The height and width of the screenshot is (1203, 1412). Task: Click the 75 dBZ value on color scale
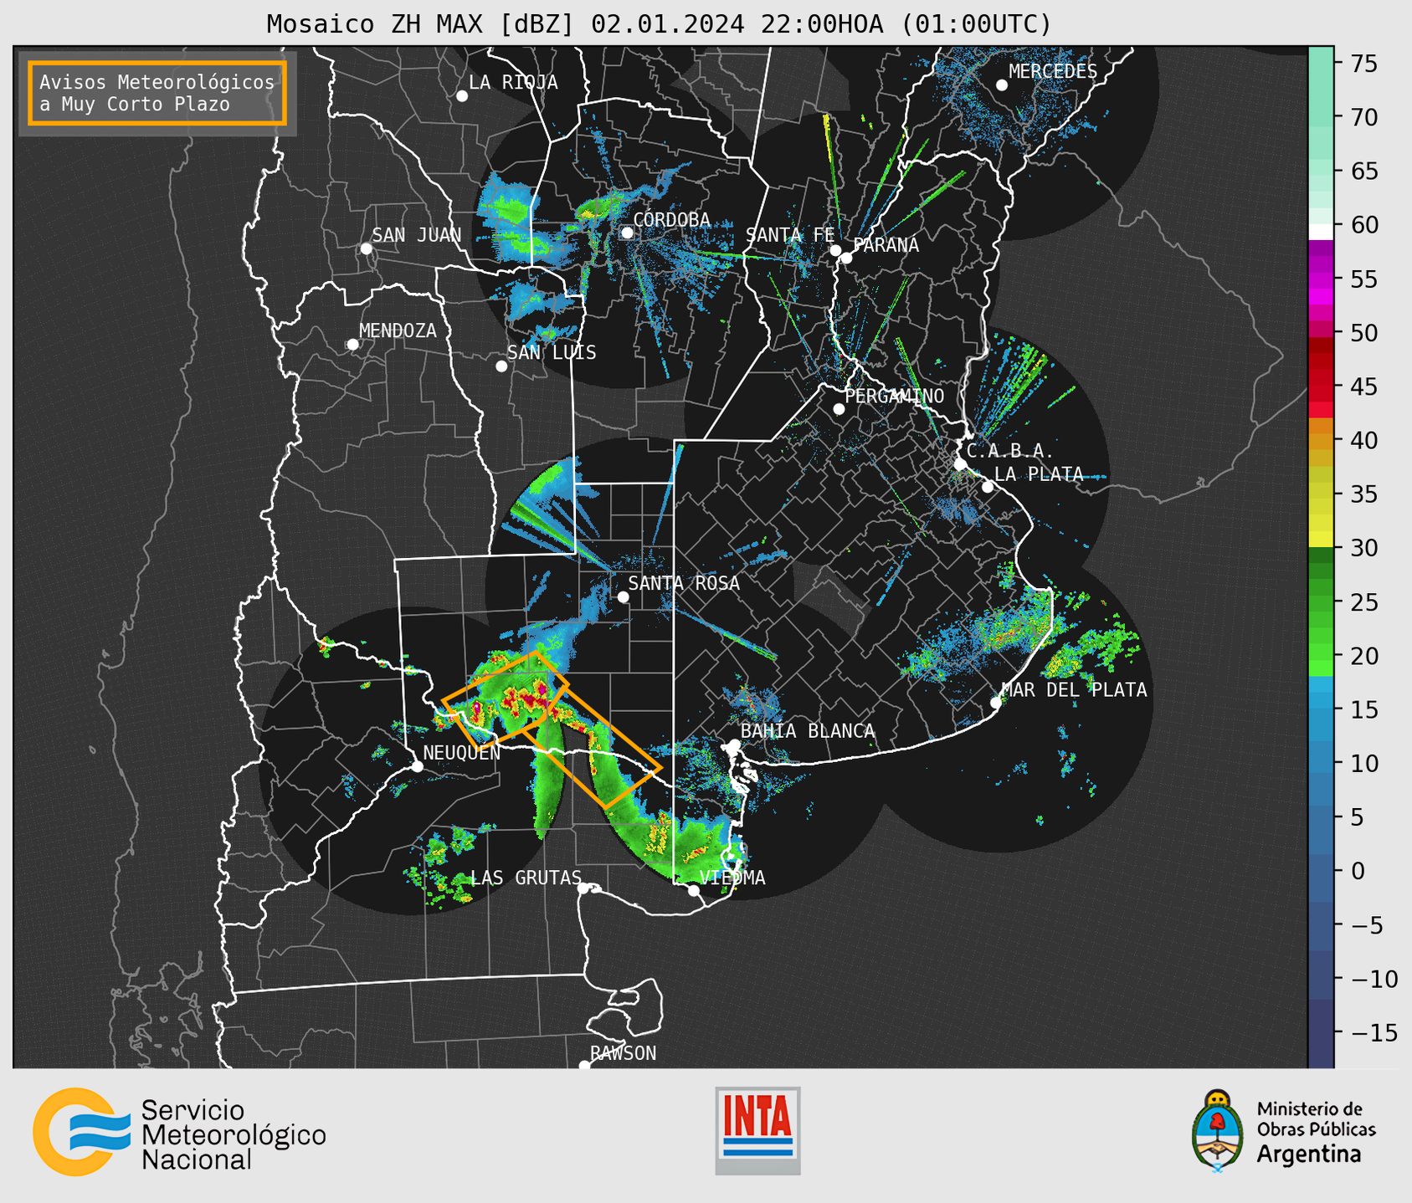tap(1363, 64)
